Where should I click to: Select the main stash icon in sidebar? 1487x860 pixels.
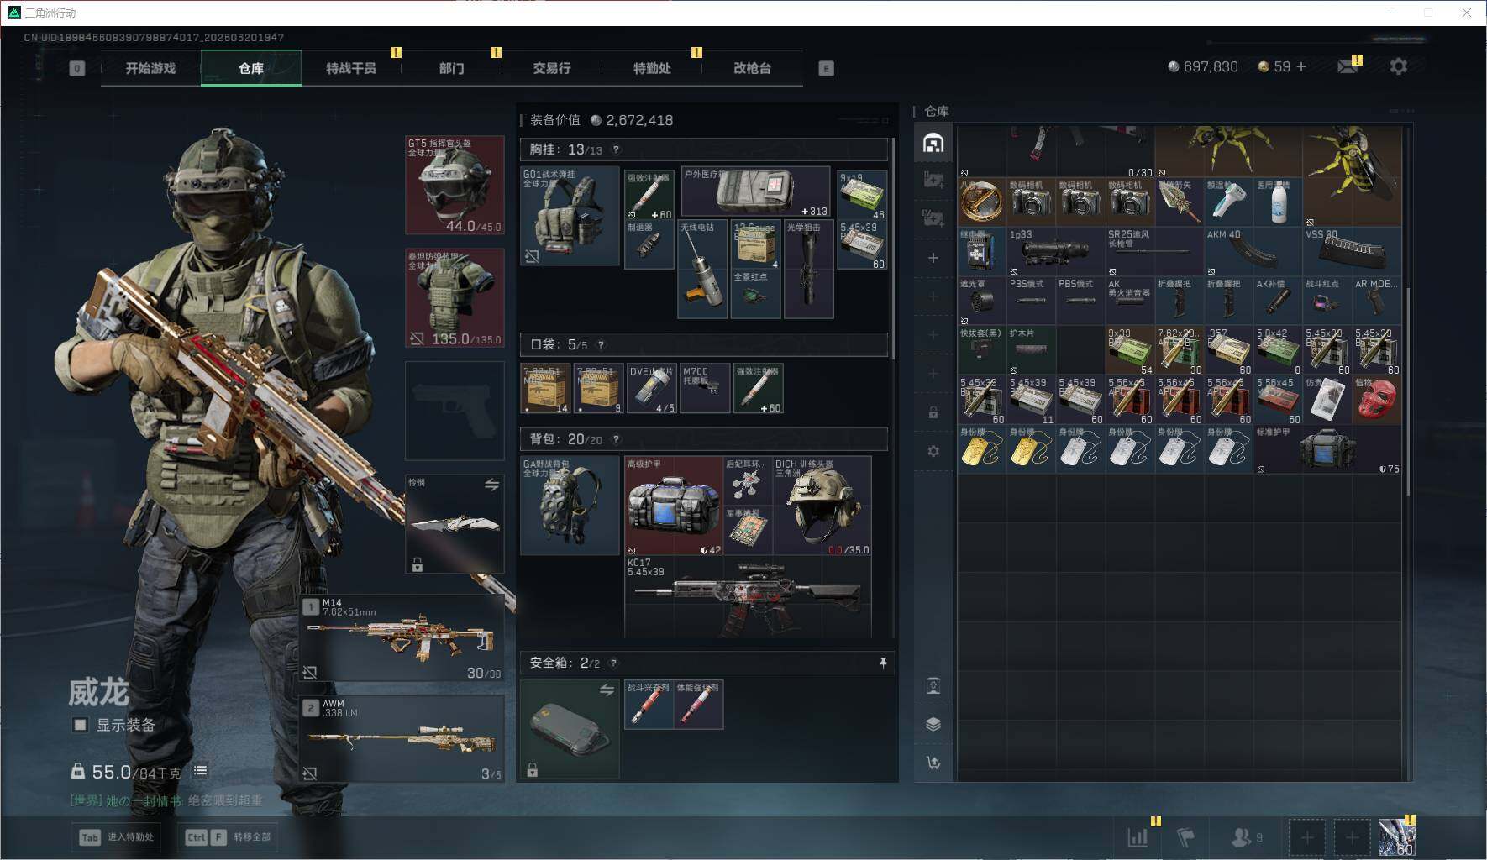(933, 143)
